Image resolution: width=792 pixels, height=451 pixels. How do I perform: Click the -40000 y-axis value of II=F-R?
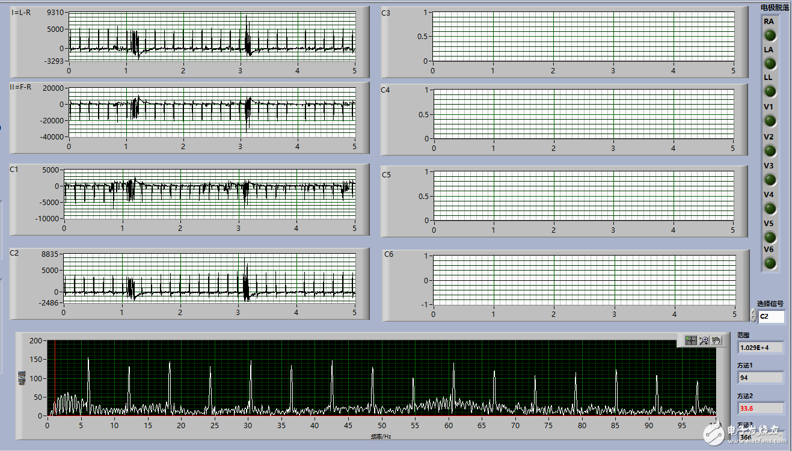[51, 137]
